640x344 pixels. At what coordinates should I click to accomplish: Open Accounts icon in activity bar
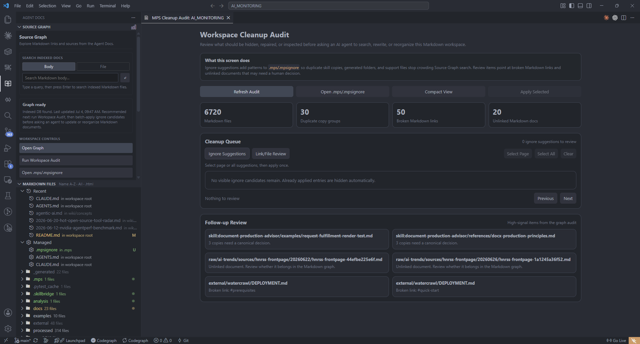coord(8,313)
